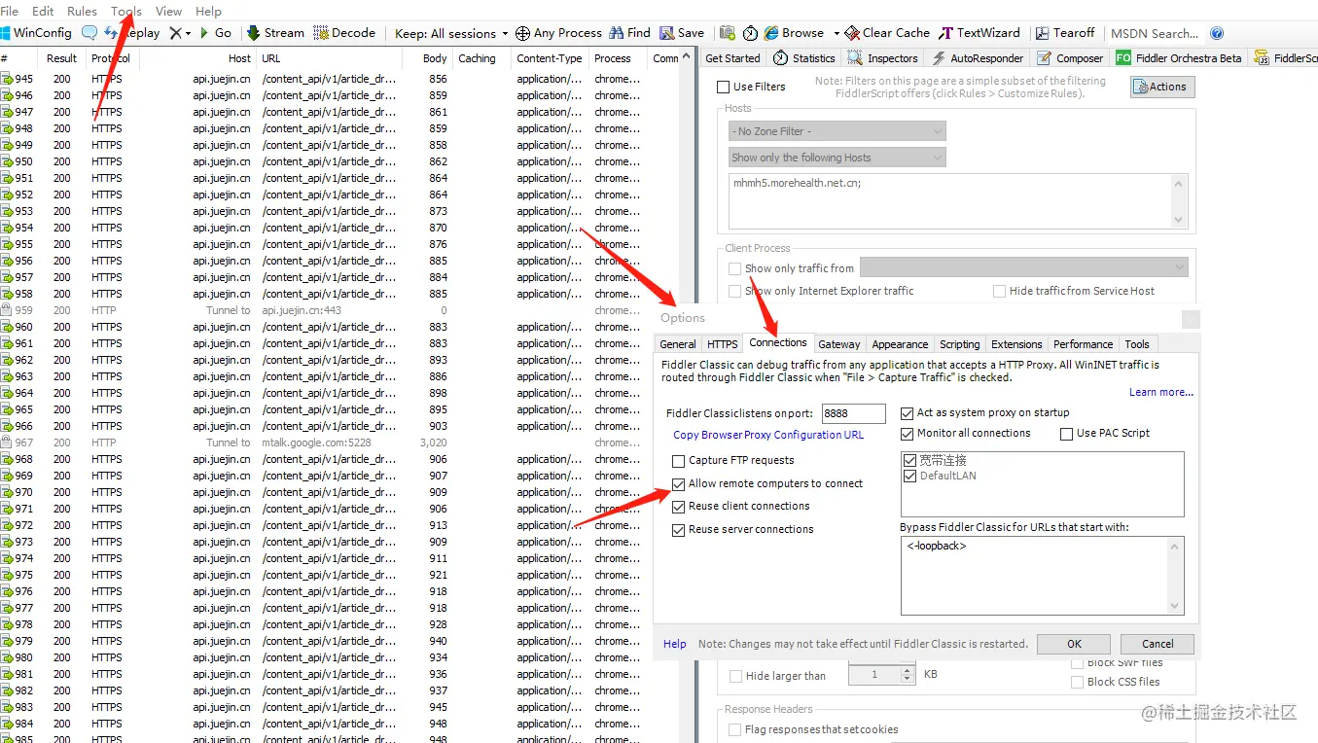Toggle Stream mode in toolbar

275,32
